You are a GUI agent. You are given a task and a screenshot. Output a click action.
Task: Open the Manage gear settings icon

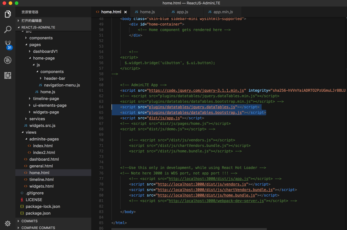(x=8, y=223)
